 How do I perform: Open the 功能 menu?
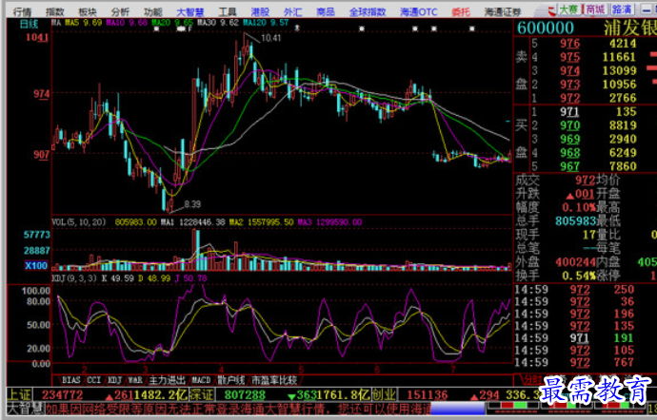coord(153,11)
